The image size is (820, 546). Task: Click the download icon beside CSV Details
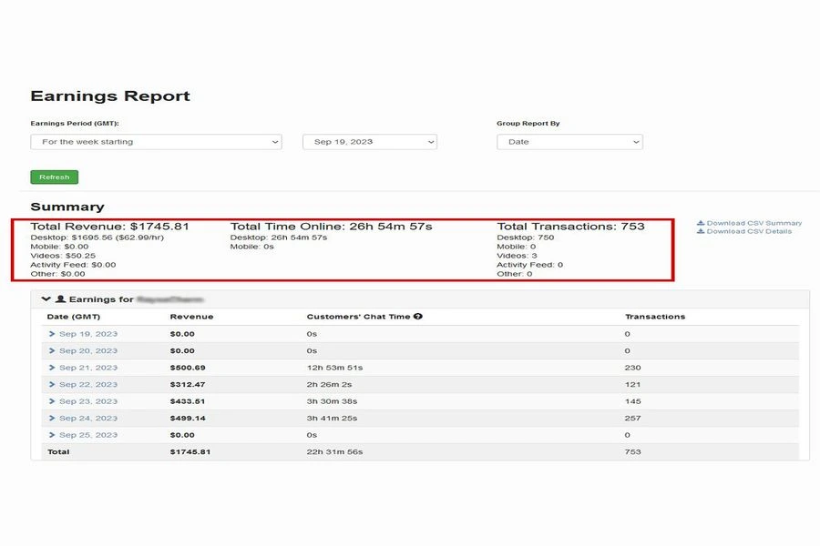[x=701, y=231]
